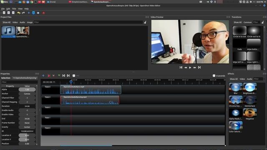Undo the last action via yellow arrow
The width and height of the screenshot is (267, 150).
tap(19, 13)
